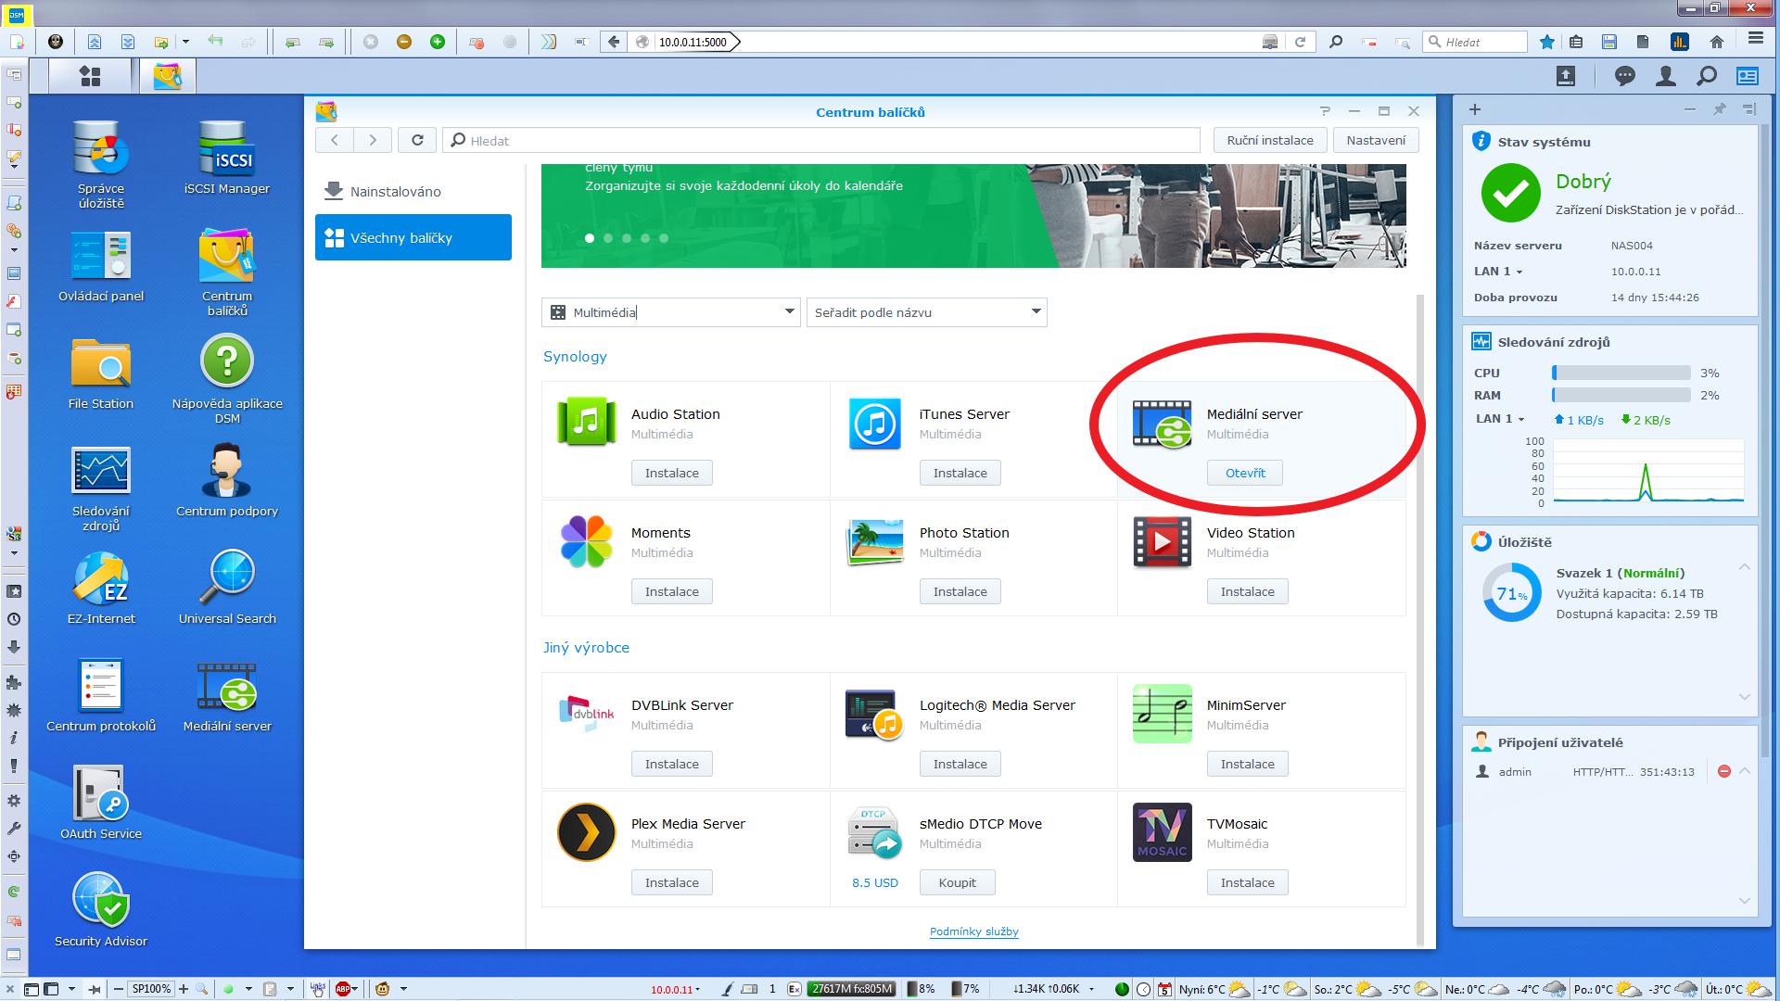Screen dimensions: 1780x1001
Task: Open EZ-Internet desktop icon
Action: pos(101,588)
